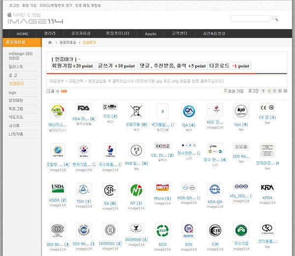Select sign in the sidebar
Image resolution: width=295 pixels, height=256 pixels.
click(12, 93)
